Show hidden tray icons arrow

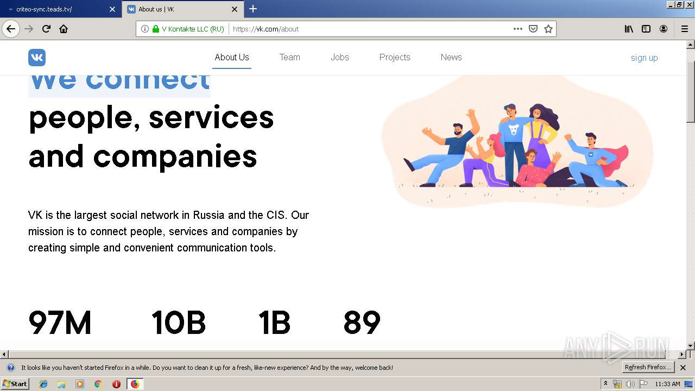tap(606, 384)
